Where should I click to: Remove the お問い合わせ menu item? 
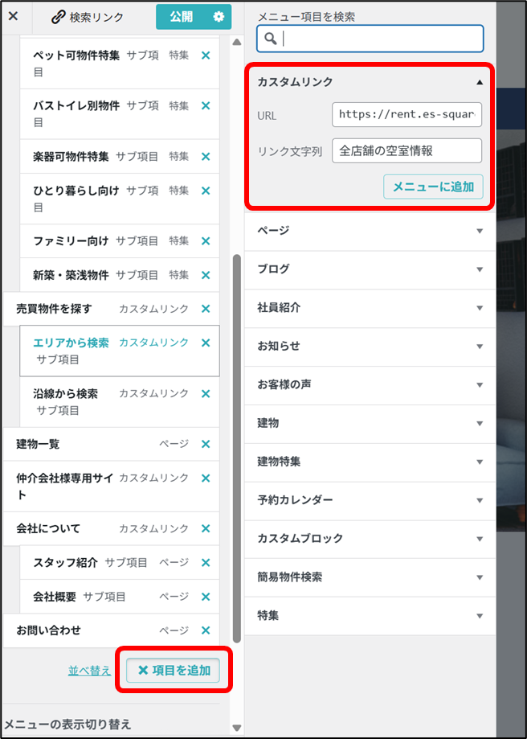pyautogui.click(x=206, y=630)
